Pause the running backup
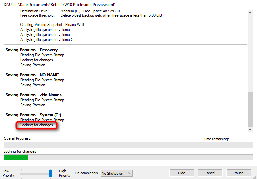Viewport: 257px width, 179px height. point(239,173)
